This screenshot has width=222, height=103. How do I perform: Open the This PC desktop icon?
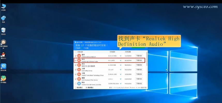[x=3, y=7]
